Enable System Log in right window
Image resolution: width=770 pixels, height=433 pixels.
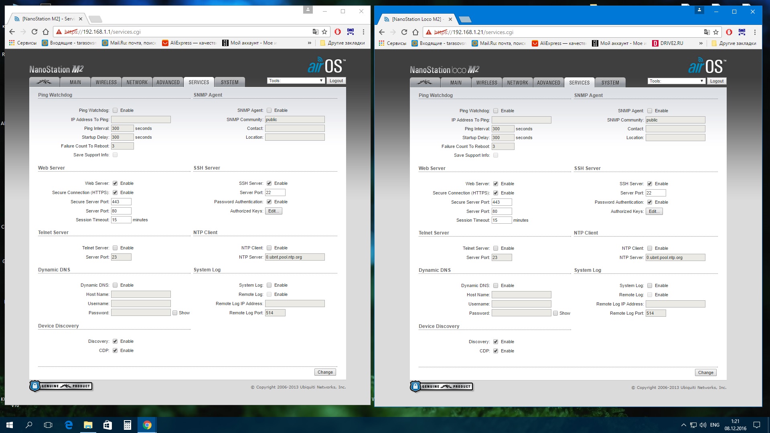[x=650, y=285]
